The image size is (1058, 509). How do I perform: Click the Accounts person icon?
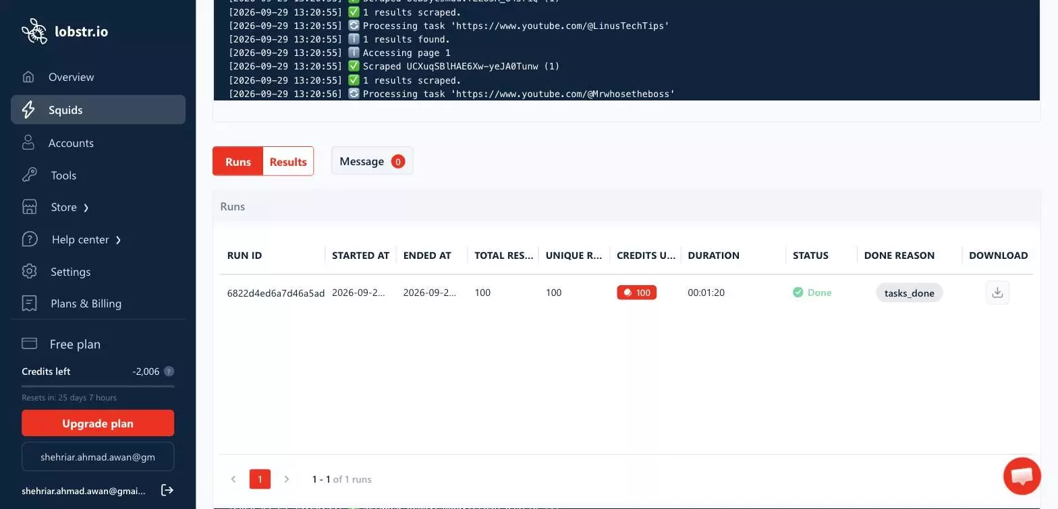point(28,143)
